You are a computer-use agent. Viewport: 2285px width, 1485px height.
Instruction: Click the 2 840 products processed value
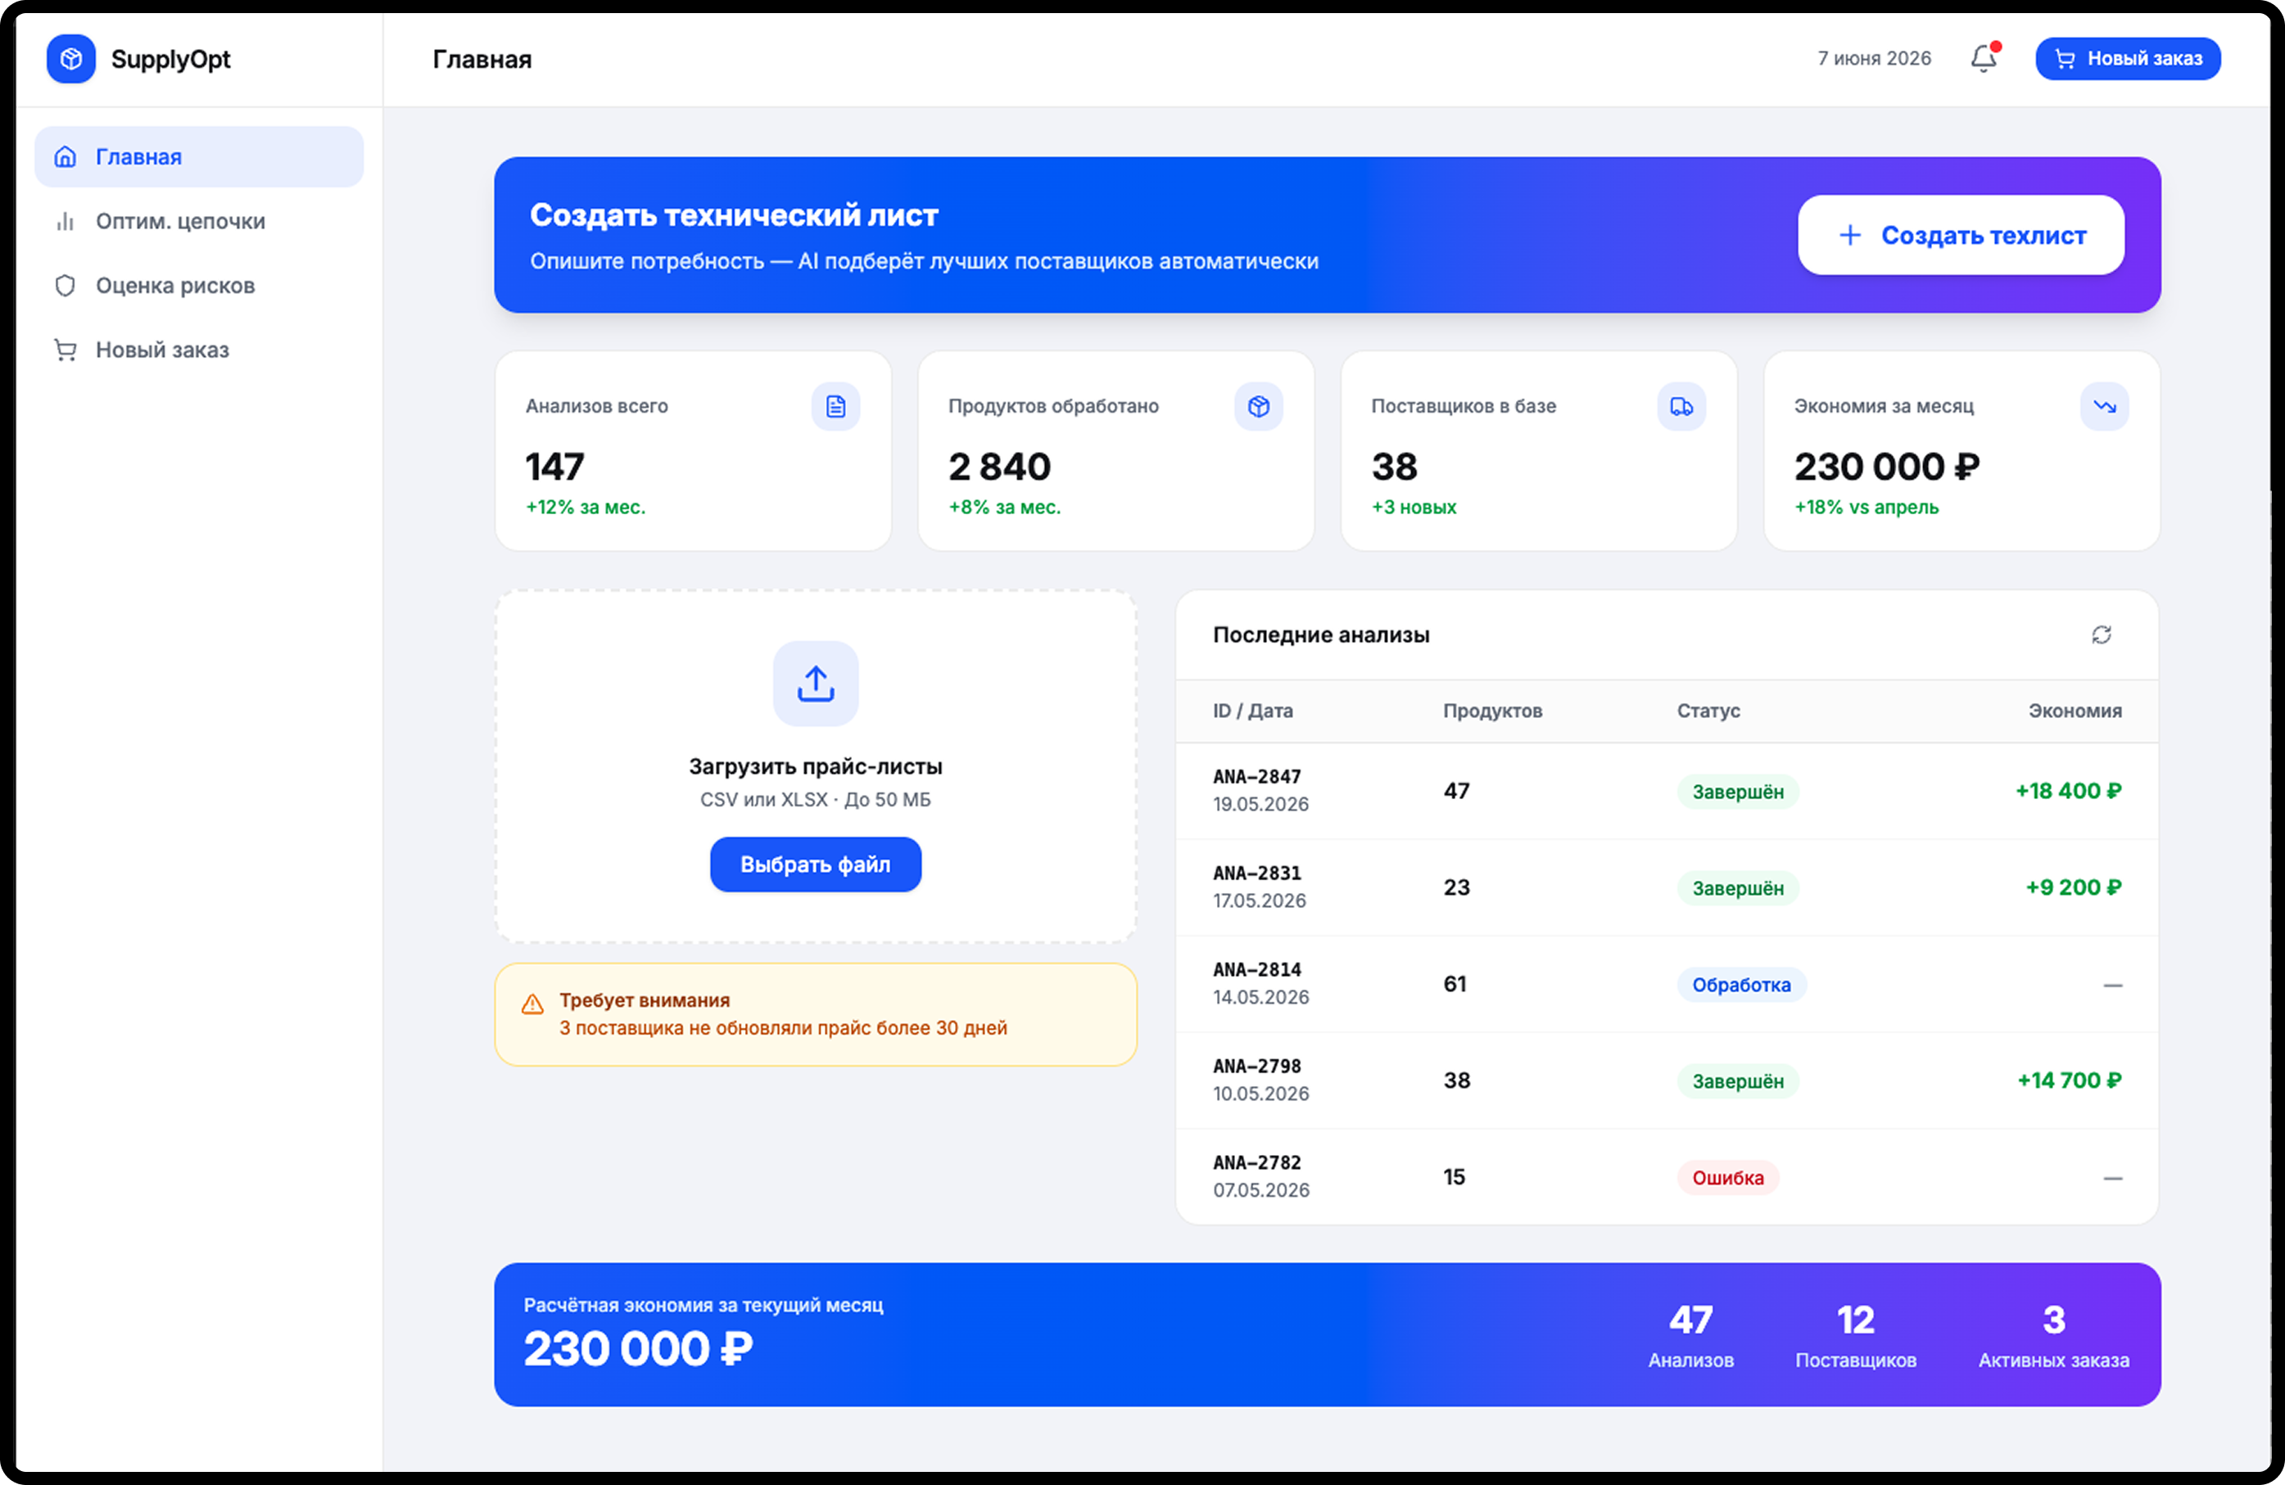(x=999, y=467)
